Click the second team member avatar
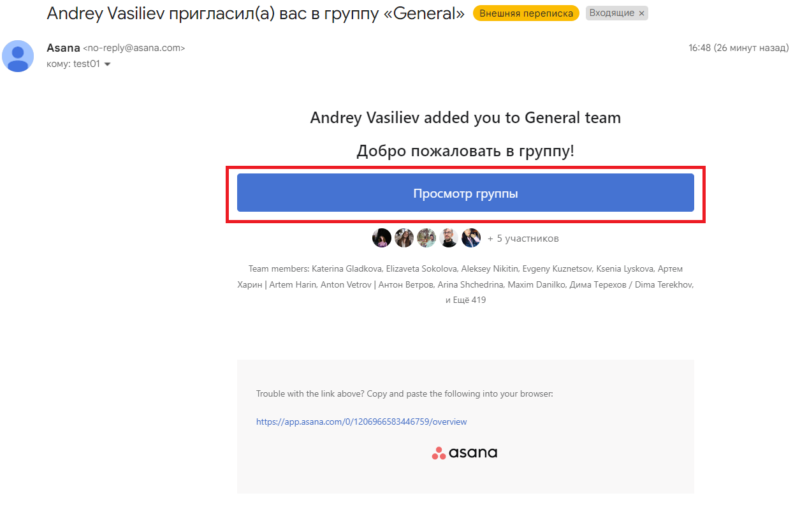The image size is (793, 521). click(404, 238)
